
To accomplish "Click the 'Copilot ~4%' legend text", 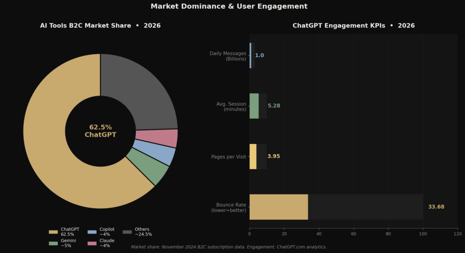I will coord(107,232).
